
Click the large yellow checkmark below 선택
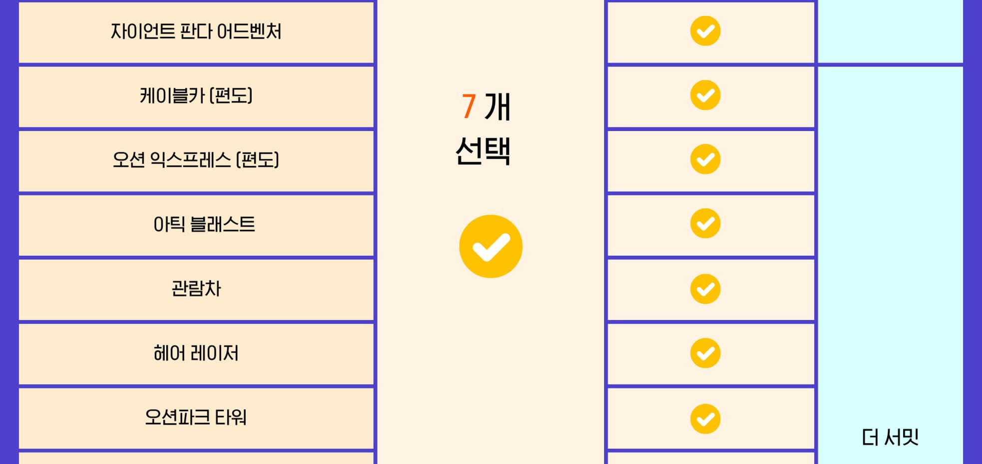[x=491, y=246]
